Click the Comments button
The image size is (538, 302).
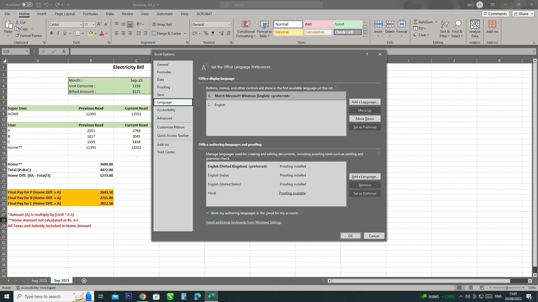point(496,14)
